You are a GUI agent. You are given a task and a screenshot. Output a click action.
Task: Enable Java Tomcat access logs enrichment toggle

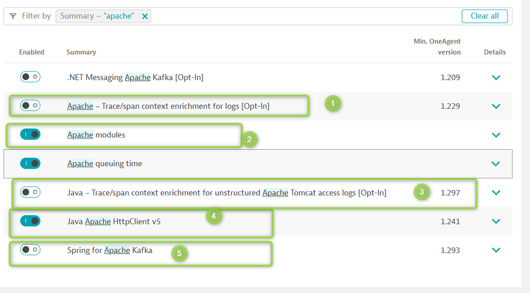[30, 192]
